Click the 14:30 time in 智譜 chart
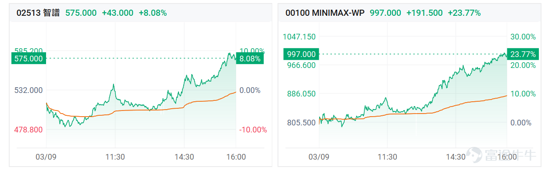This screenshot has width=545, height=171. 184,157
